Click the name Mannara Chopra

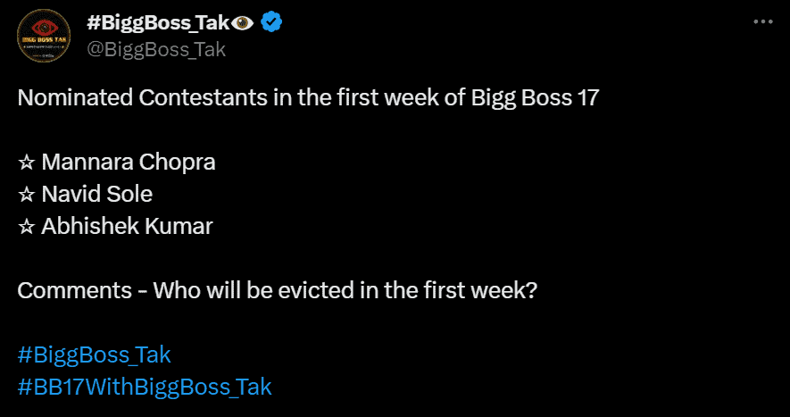tap(129, 163)
